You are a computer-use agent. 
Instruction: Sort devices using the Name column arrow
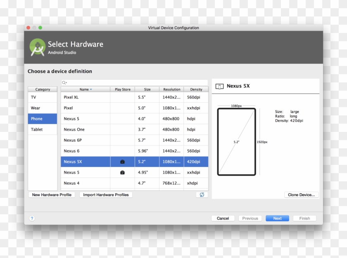pos(91,89)
